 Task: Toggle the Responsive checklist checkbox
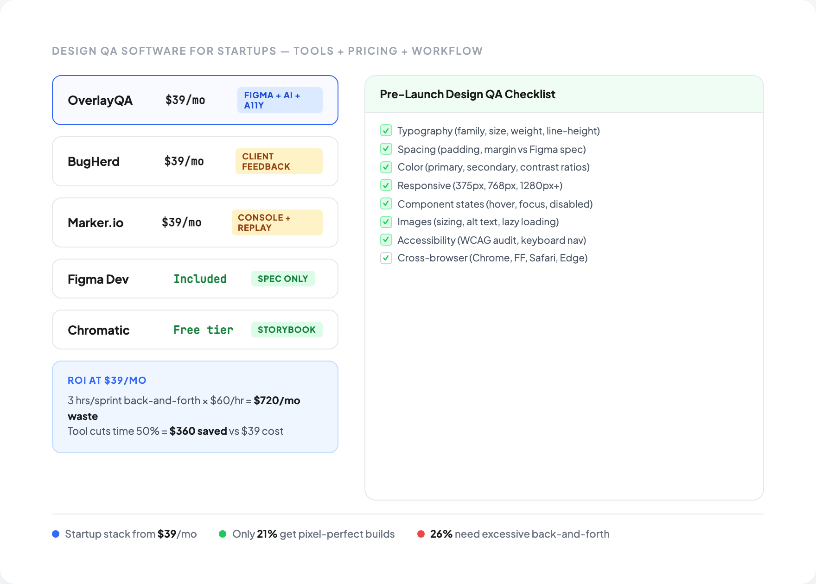(386, 185)
